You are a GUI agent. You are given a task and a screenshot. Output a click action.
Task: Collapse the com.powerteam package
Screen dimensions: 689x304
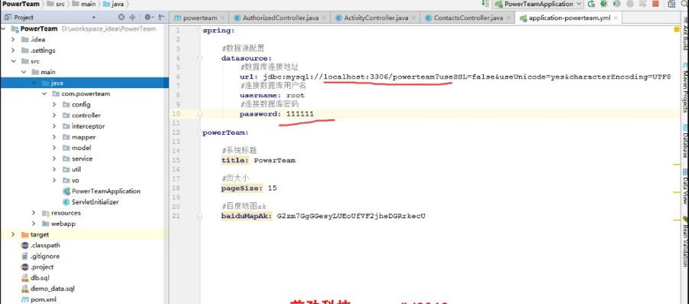point(44,93)
